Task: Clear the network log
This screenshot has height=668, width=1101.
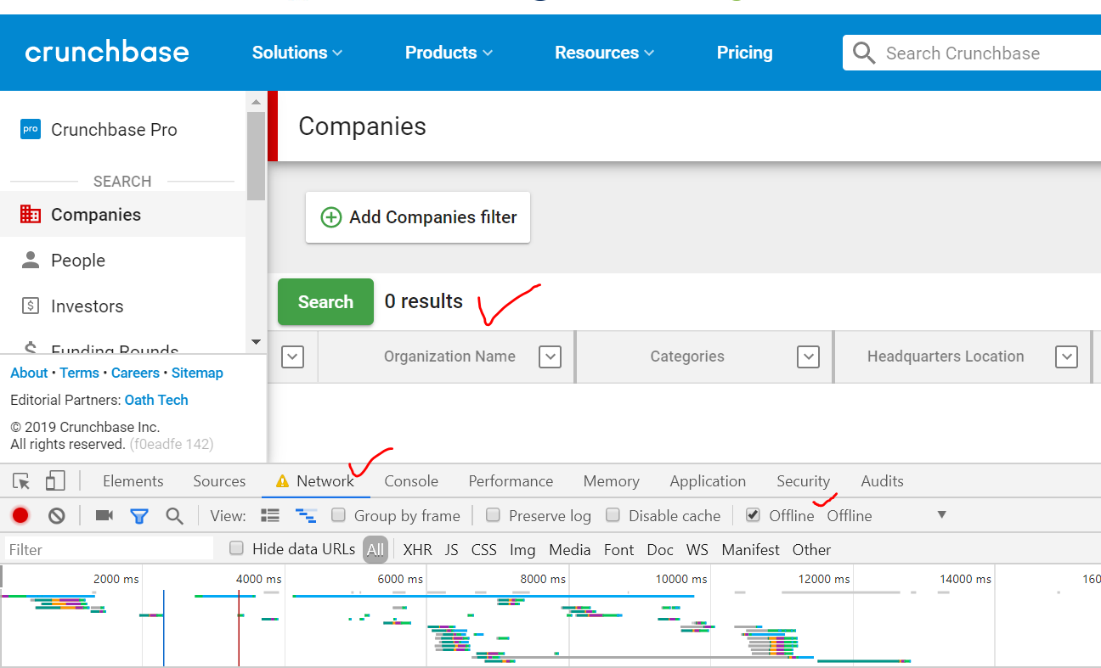Action: click(x=56, y=515)
